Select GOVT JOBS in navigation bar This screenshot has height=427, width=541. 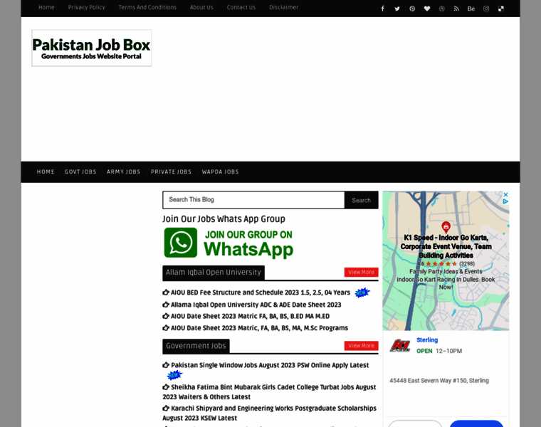[x=80, y=172]
